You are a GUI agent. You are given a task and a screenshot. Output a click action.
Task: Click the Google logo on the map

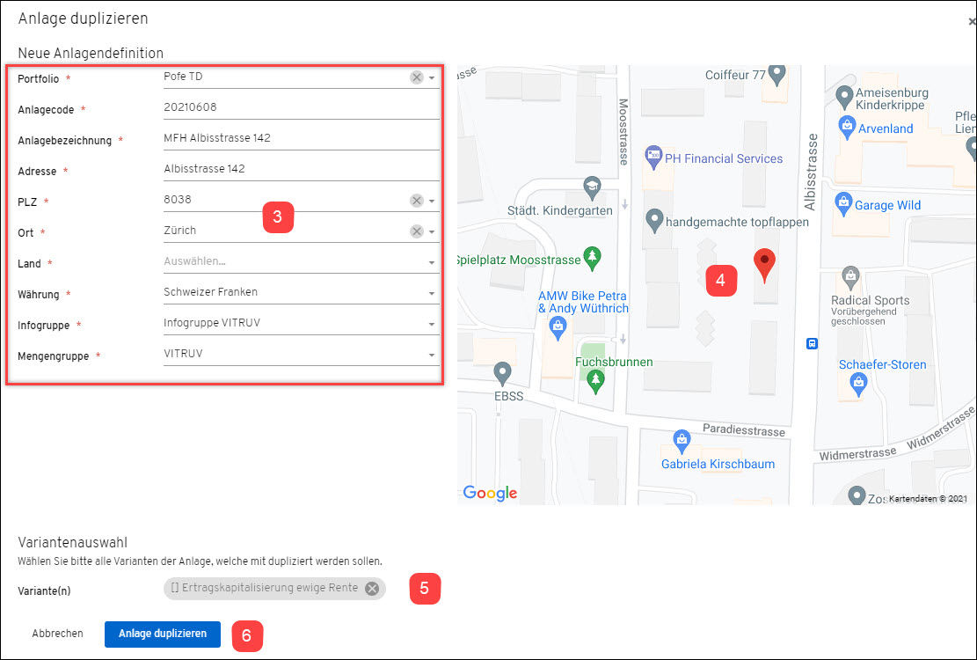pyautogui.click(x=490, y=494)
